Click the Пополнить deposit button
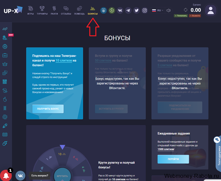The height and width of the screenshot is (181, 221). tap(181, 16)
